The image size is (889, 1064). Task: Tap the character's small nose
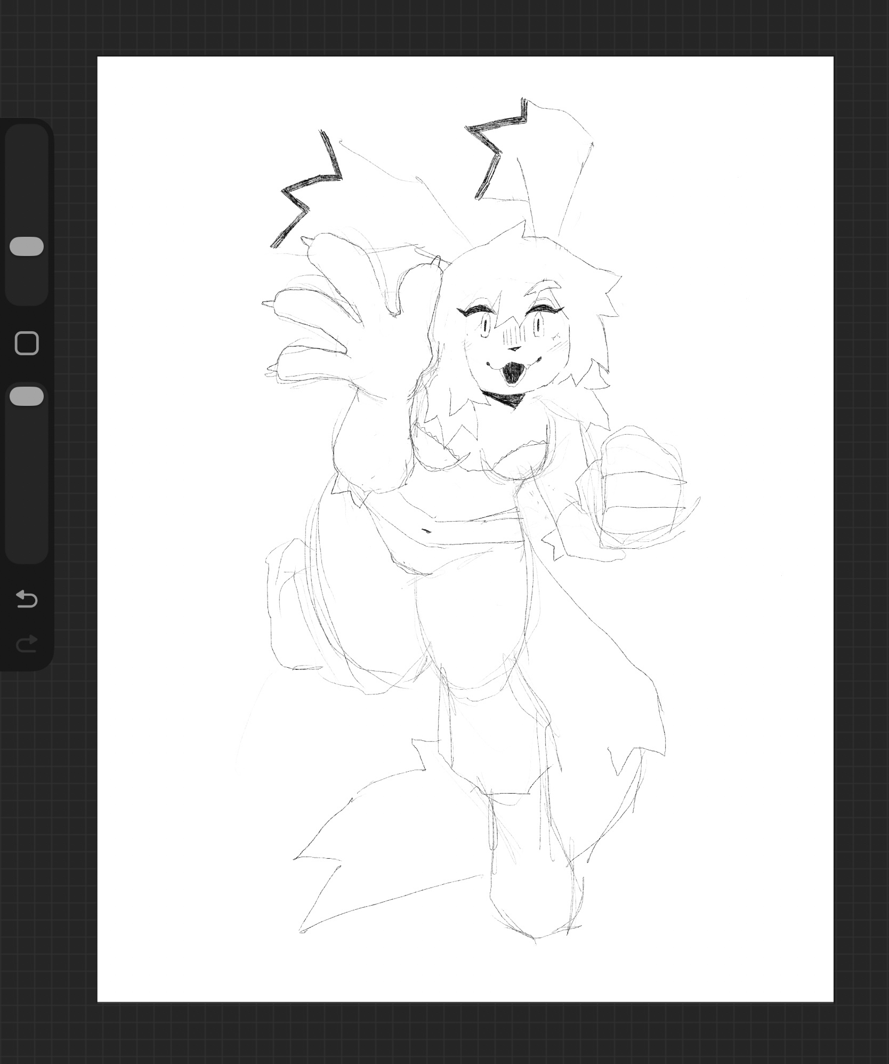coord(514,349)
